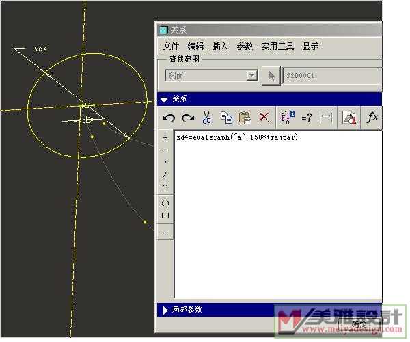Screen dimensions: 410x342
Task: Insert plus operator from side panel
Action: click(165, 138)
